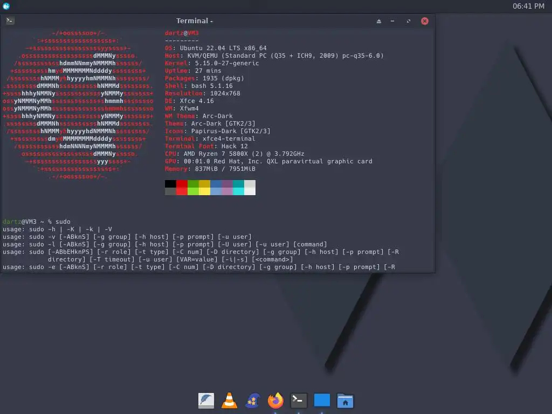
Task: Click the red color block in the palette
Action: click(x=182, y=184)
